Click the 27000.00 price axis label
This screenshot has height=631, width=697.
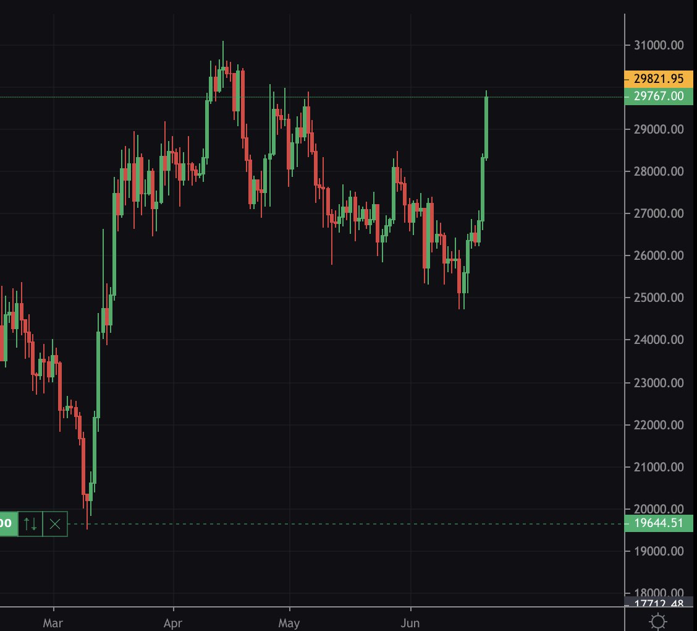658,213
